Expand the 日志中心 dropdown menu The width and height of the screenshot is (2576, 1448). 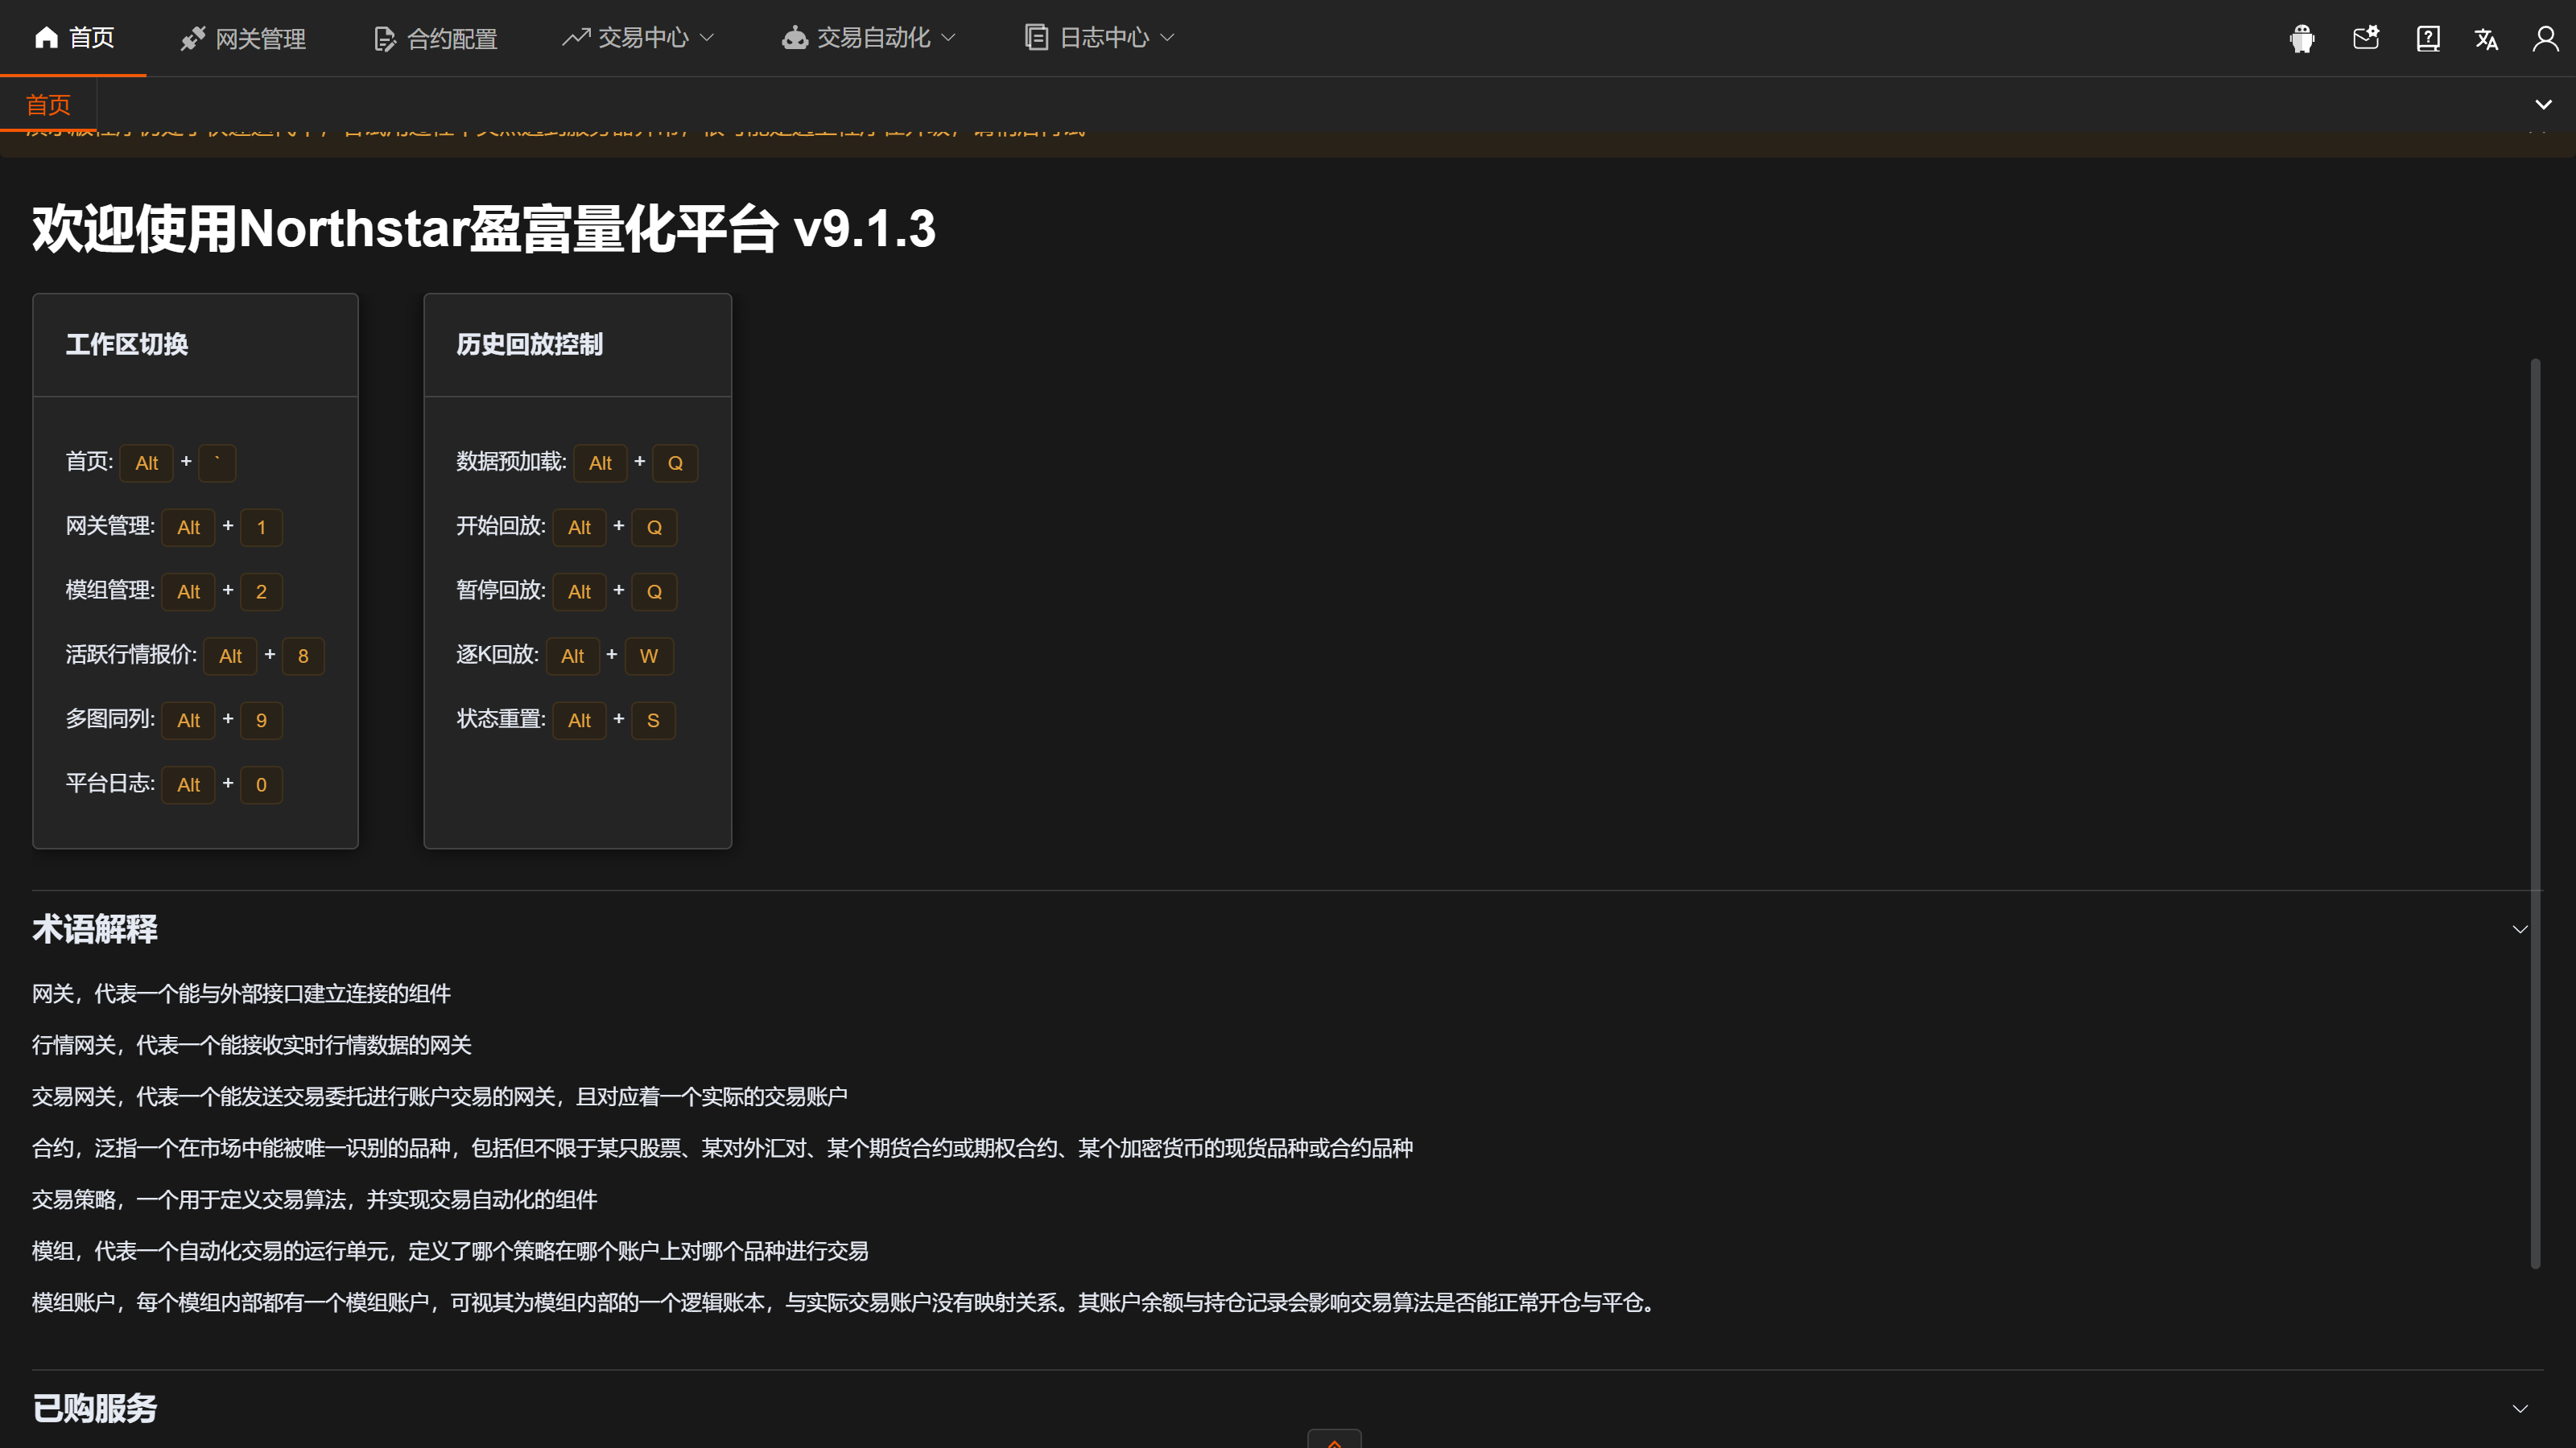(x=1099, y=38)
